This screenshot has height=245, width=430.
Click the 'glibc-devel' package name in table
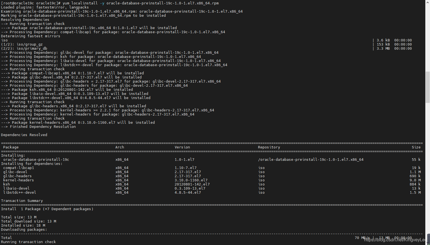[x=15, y=172]
